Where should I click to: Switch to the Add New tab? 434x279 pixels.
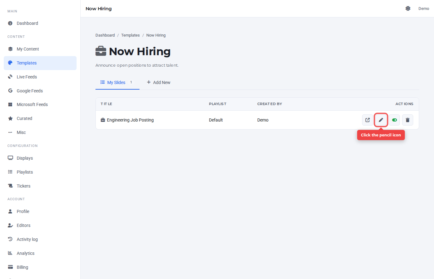[158, 82]
